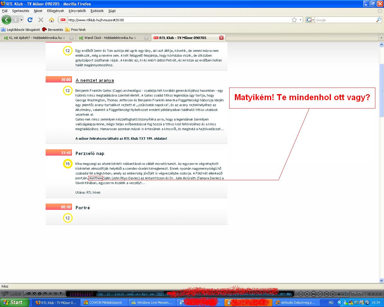Open the Előzmények menu

tap(55, 11)
